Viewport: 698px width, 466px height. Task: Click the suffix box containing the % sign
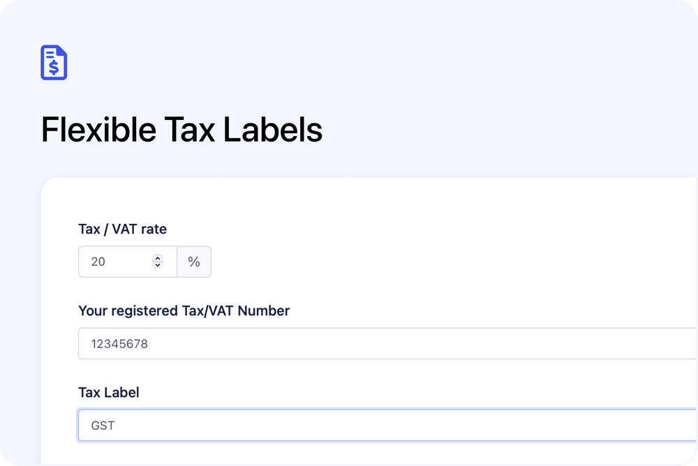tap(194, 262)
